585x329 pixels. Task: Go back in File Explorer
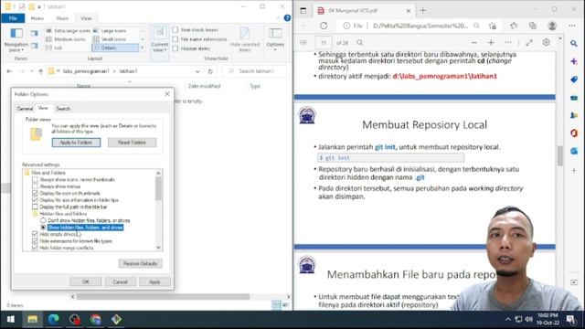(9, 71)
